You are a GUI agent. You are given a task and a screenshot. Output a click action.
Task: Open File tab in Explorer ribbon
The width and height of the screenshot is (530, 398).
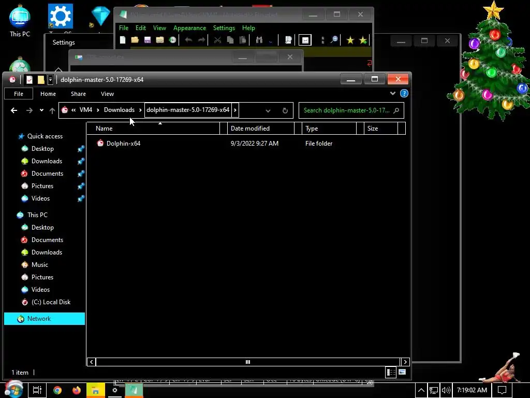tap(19, 94)
